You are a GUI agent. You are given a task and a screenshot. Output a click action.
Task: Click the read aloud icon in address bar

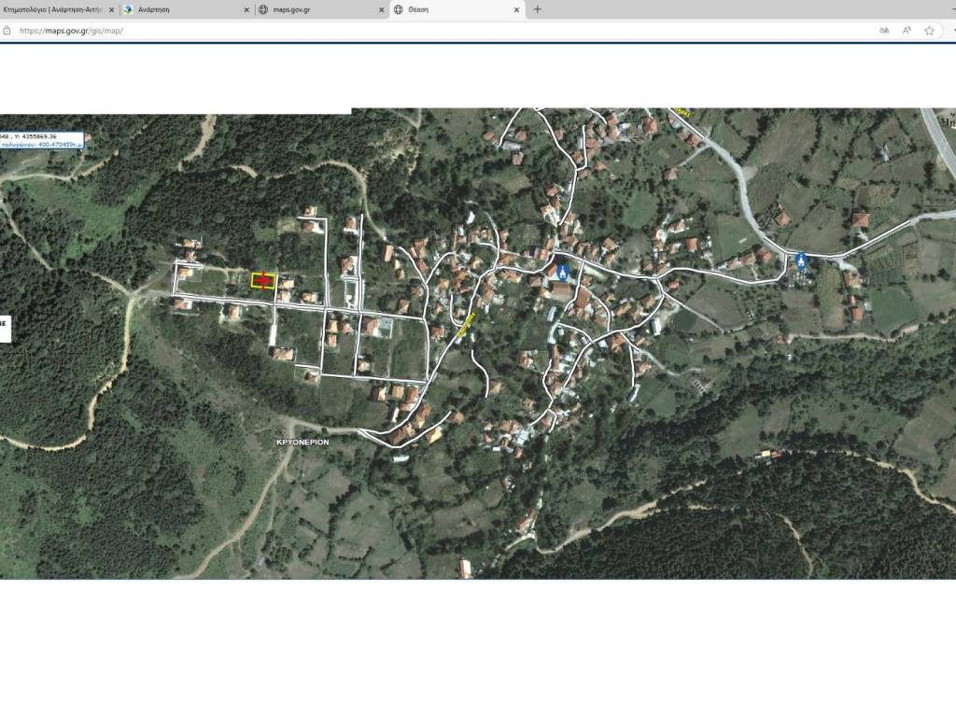(x=907, y=30)
